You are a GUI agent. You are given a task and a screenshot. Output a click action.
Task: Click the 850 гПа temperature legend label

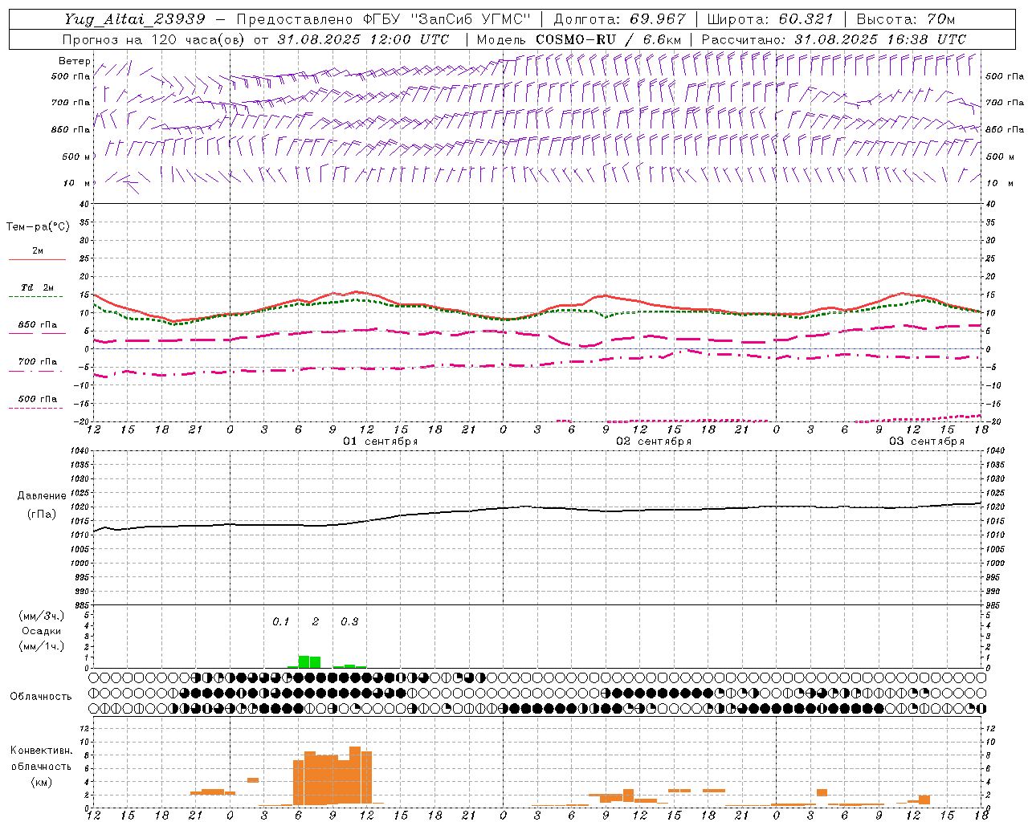click(x=38, y=325)
